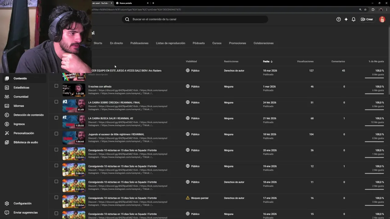Focus the channel content search field
390x219 pixels.
click(195, 19)
